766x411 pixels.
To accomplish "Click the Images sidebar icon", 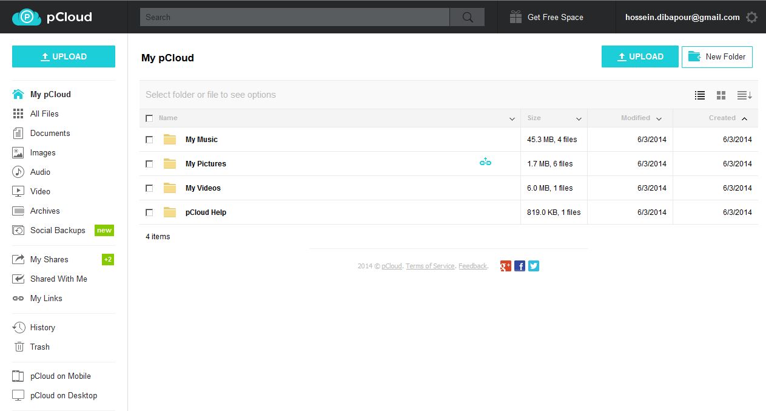I will click(x=18, y=152).
